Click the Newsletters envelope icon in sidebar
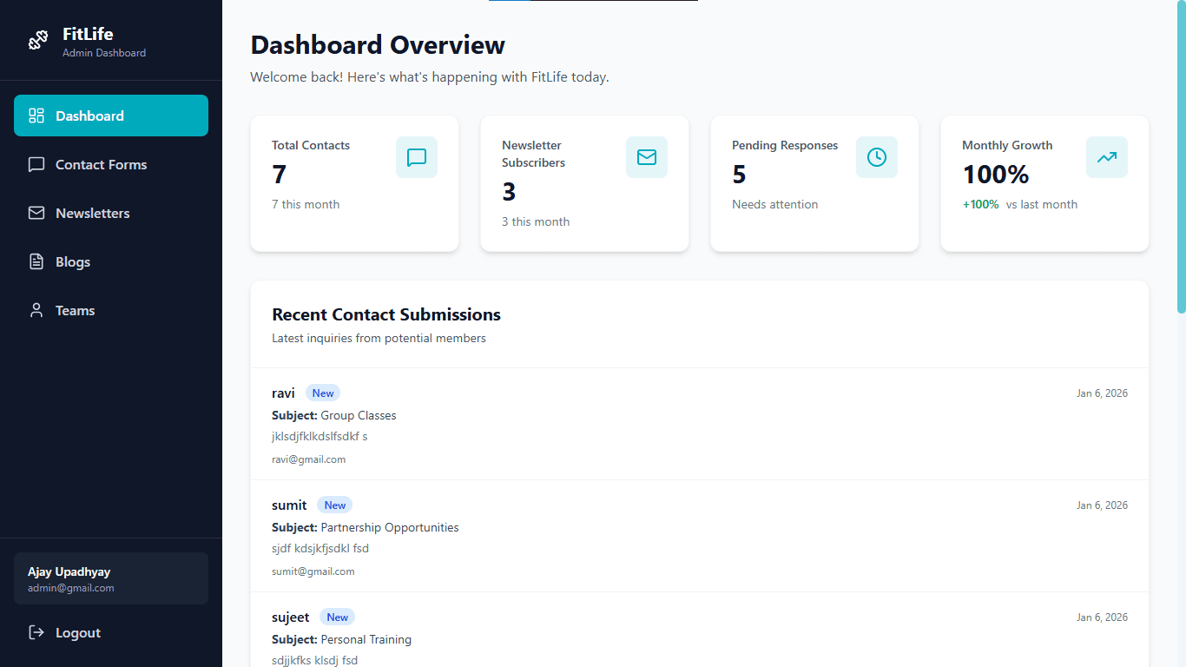Screen dimensions: 1186x667 [x=36, y=213]
